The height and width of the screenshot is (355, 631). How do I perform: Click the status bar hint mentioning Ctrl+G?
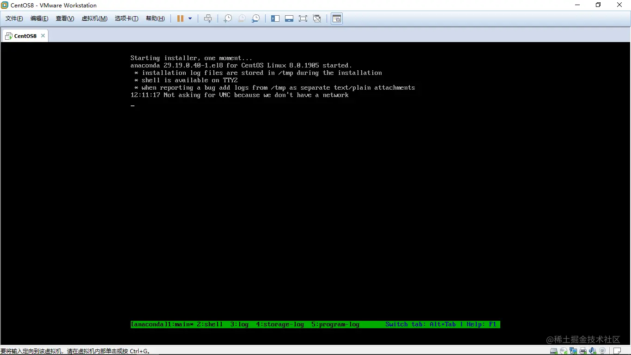76,351
